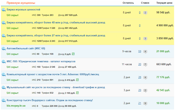The height and width of the screenshot is (110, 175).
Task: Click the verified income checkmark for Компьютерный проект
Action: [x=77, y=80]
